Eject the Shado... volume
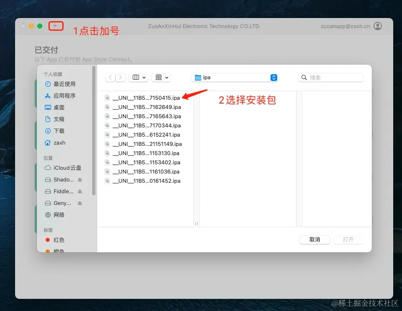Viewport: 402px width, 311px height. click(x=80, y=180)
